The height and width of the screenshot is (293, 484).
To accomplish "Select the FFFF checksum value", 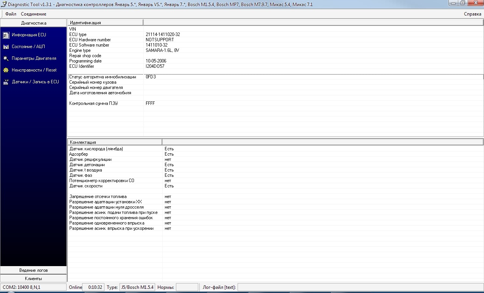I will [150, 103].
